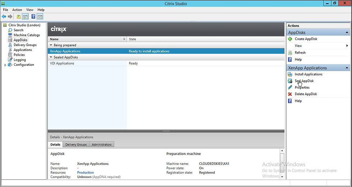
Task: Click the Seal AppDisk action link
Action: (304, 81)
